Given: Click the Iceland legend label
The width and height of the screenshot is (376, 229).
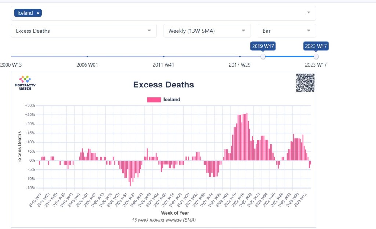Looking at the screenshot, I should 171,100.
